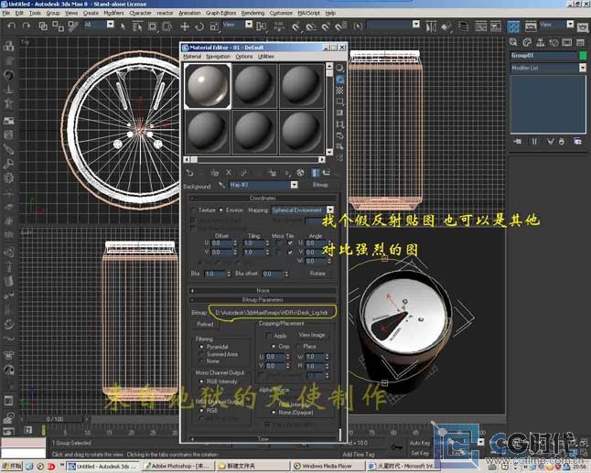Image resolution: width=591 pixels, height=473 pixels.
Task: Click the Undo arrow in main toolbar
Action: [x=11, y=26]
